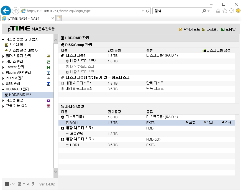This screenshot has width=243, height=196.
Task: Click sidebar scrollbar up arrow
Action: (56, 40)
